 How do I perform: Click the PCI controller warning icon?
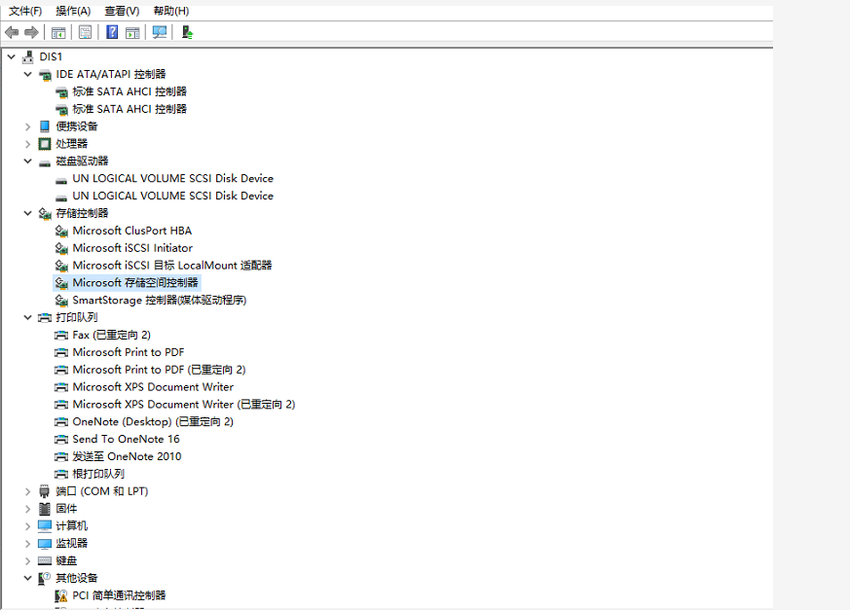[x=61, y=596]
